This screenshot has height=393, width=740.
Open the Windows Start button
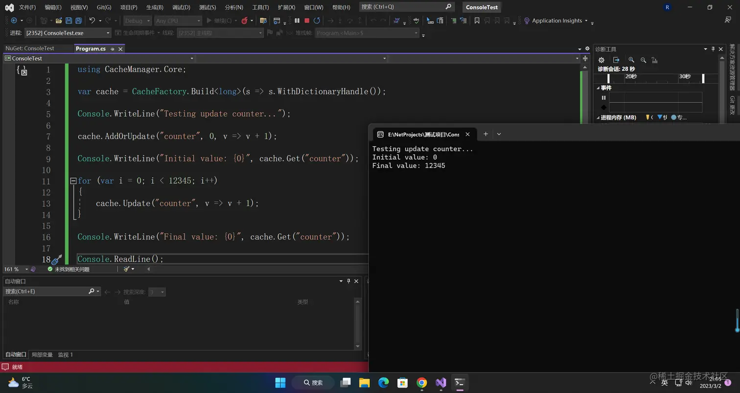(x=280, y=382)
